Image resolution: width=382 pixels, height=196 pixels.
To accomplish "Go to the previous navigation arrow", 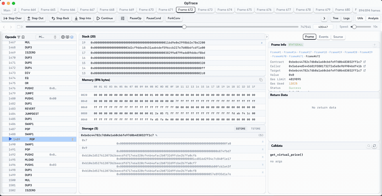I will (x=4, y=27).
